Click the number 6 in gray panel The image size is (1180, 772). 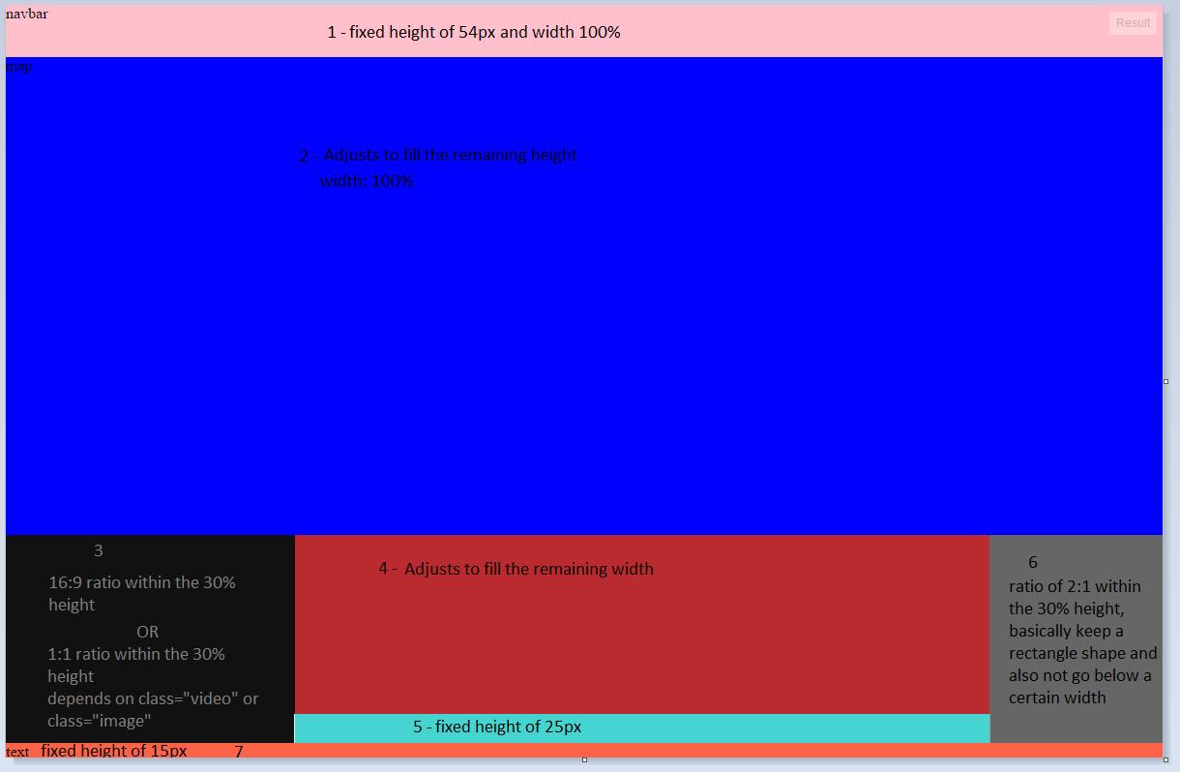pyautogui.click(x=1033, y=562)
